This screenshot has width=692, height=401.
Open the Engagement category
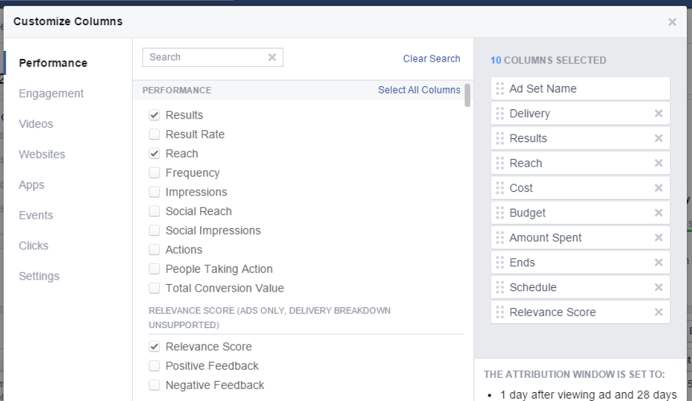(51, 94)
